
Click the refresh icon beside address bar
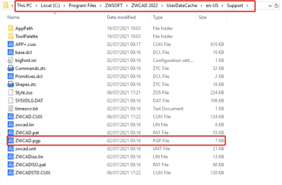[277, 6]
